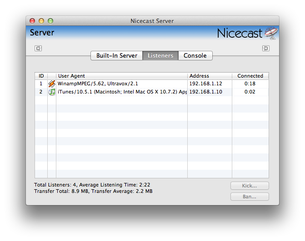Select the WinampMPEG/5.62 listener row
The image size is (305, 241).
(x=152, y=84)
